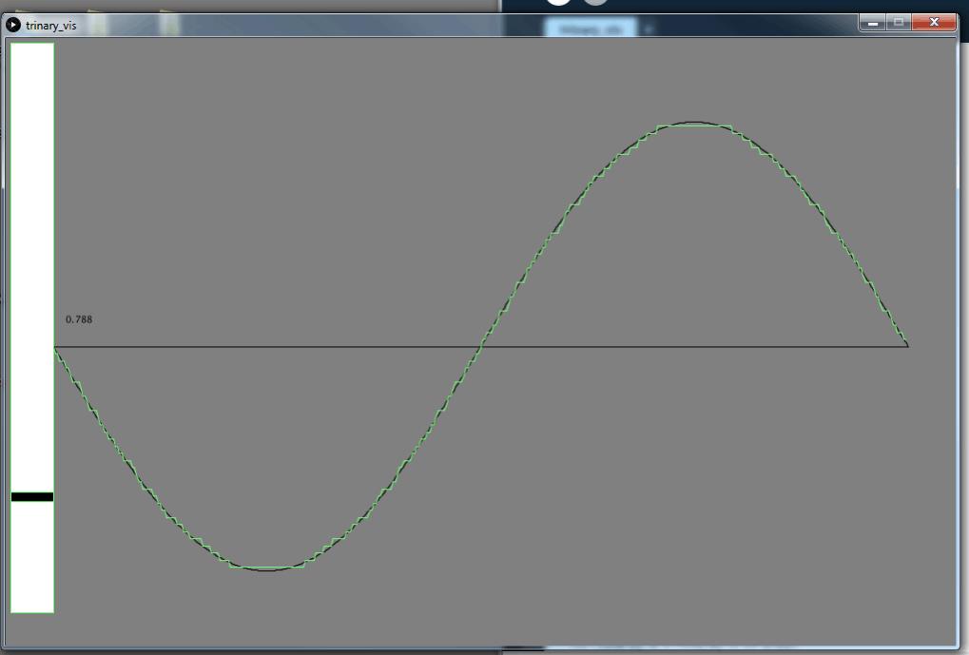Click the white circular button in background window

[559, 4]
